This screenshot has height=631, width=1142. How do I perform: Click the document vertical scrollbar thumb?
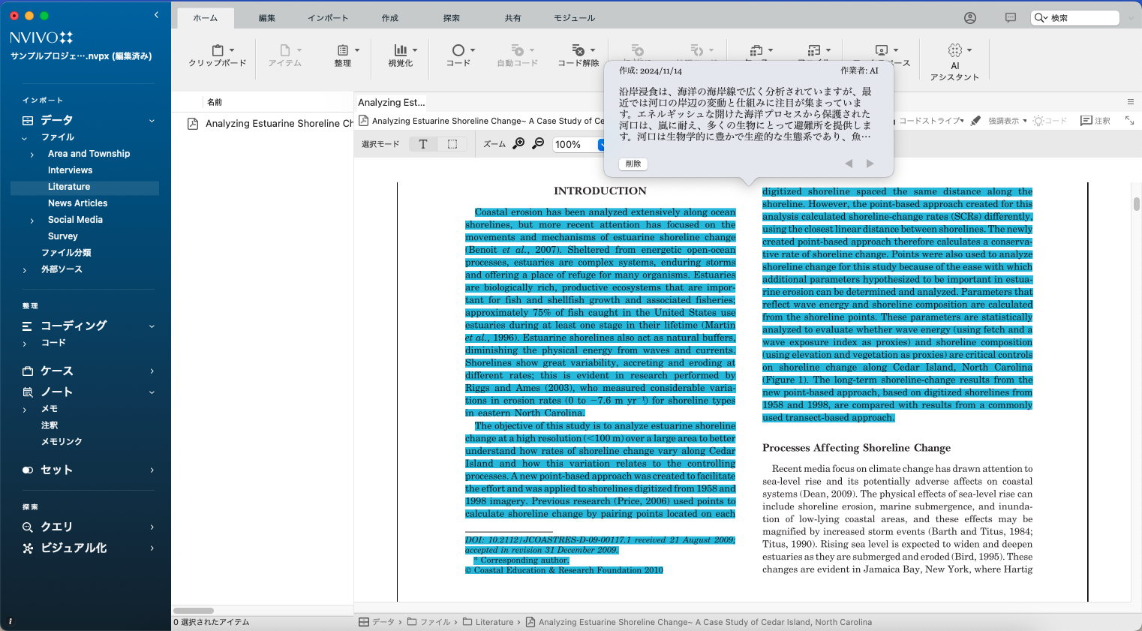(1137, 204)
